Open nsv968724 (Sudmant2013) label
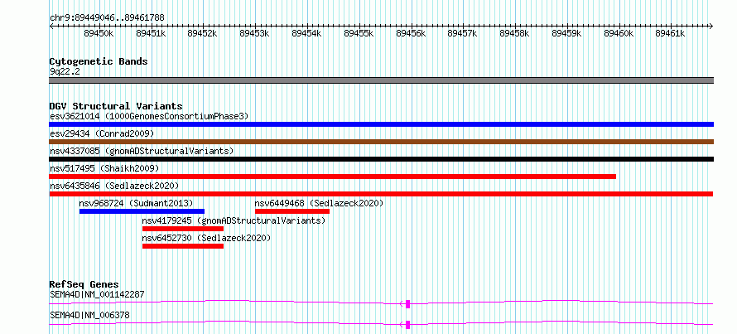Screen dimensions: 737x334 [137, 203]
